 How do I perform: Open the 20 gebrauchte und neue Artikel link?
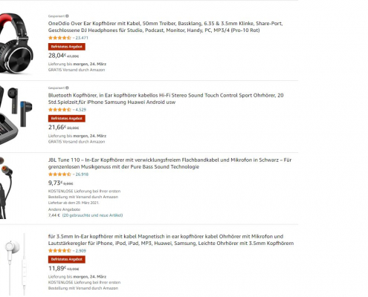(92, 215)
